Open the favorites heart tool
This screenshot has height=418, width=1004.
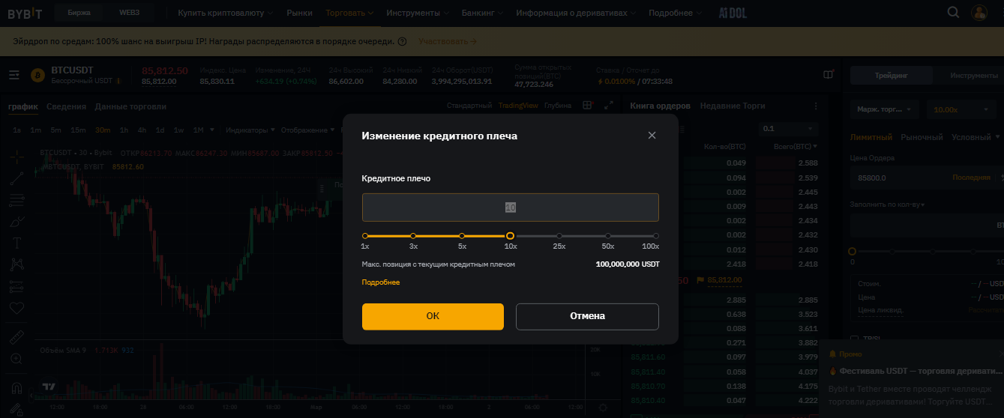16,308
